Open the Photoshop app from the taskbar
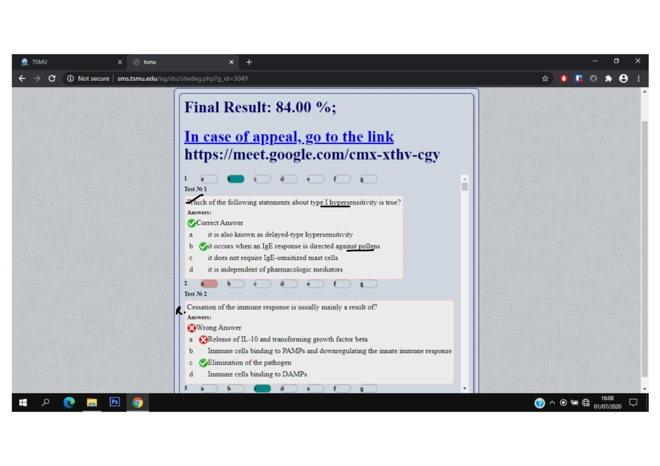 (x=114, y=402)
